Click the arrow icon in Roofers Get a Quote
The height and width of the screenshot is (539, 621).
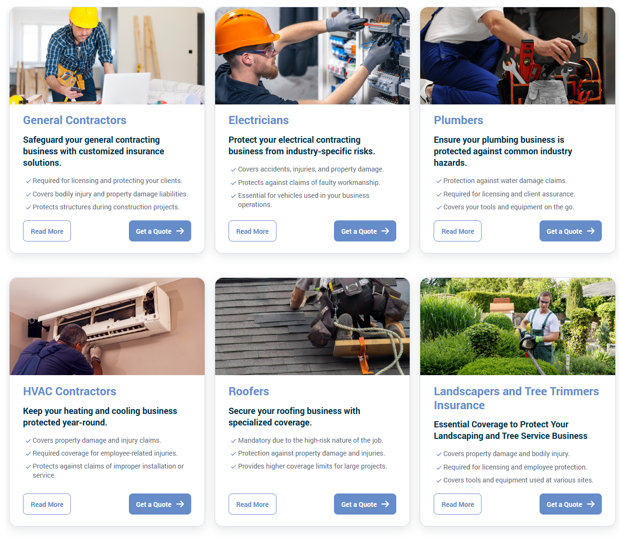coord(385,504)
